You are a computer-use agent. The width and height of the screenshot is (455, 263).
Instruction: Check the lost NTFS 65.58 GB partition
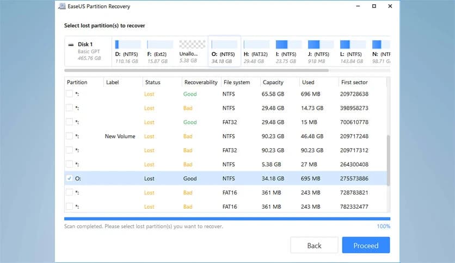point(69,94)
